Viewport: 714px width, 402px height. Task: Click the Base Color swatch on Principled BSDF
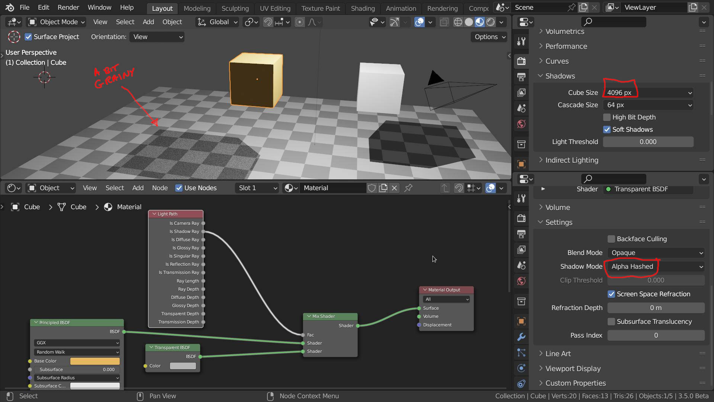click(x=94, y=361)
